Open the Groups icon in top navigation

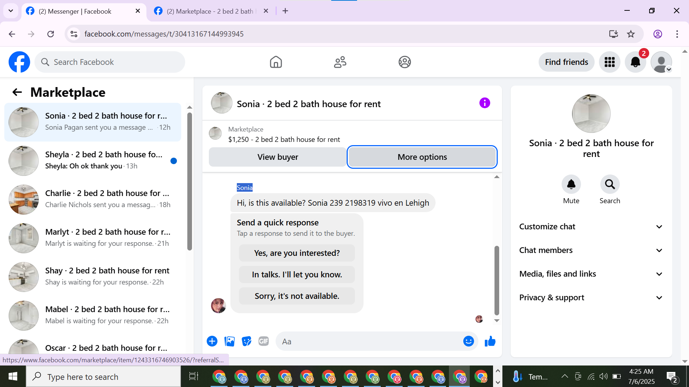pos(405,62)
